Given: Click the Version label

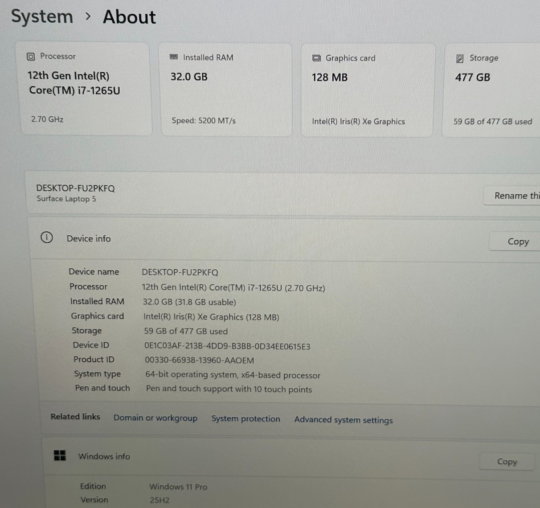Looking at the screenshot, I should pyautogui.click(x=94, y=500).
